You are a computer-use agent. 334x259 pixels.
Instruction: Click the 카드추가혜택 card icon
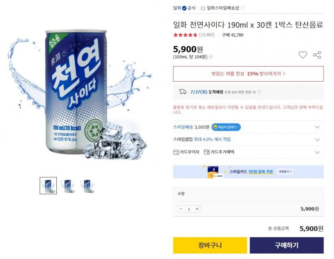207,152
